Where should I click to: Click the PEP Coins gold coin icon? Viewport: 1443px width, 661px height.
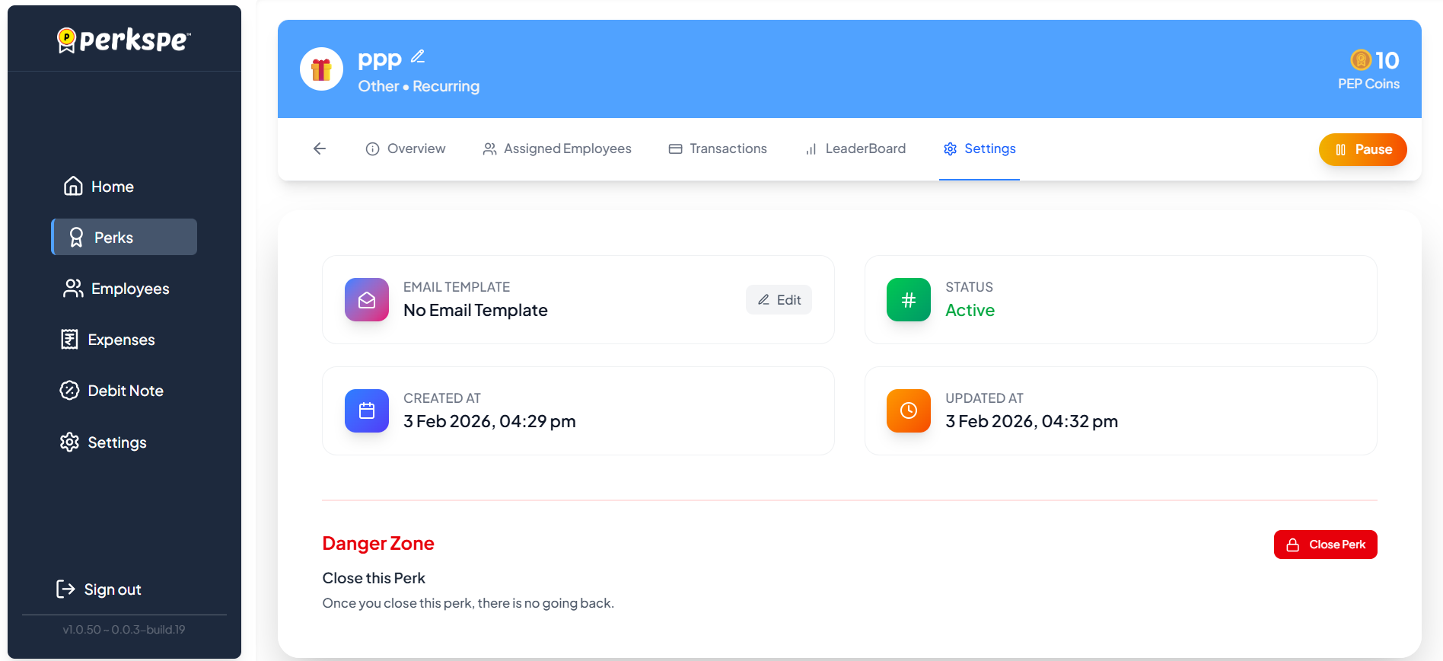click(x=1360, y=60)
